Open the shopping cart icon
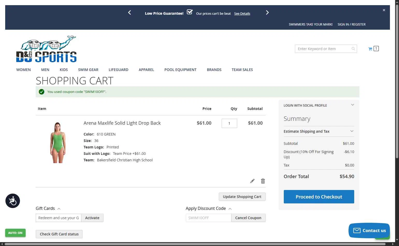This screenshot has width=399, height=246. click(370, 49)
